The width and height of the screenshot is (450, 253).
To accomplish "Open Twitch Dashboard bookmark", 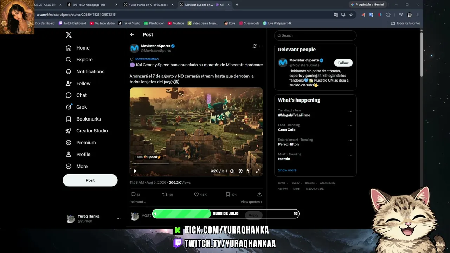I will pyautogui.click(x=72, y=23).
